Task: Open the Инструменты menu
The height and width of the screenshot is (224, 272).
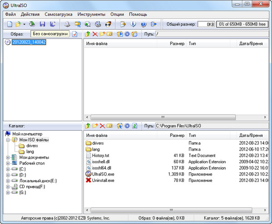Action: [x=91, y=15]
